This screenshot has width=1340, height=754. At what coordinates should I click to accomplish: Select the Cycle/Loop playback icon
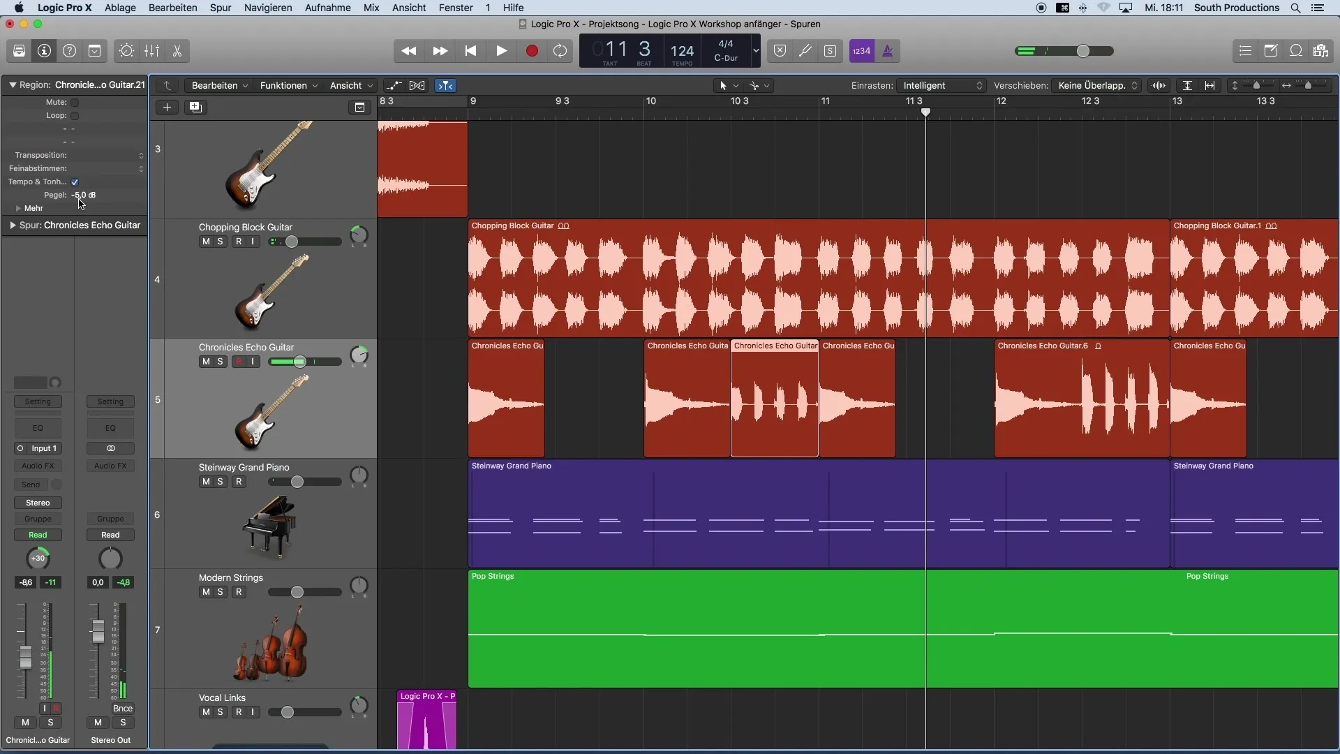[560, 51]
